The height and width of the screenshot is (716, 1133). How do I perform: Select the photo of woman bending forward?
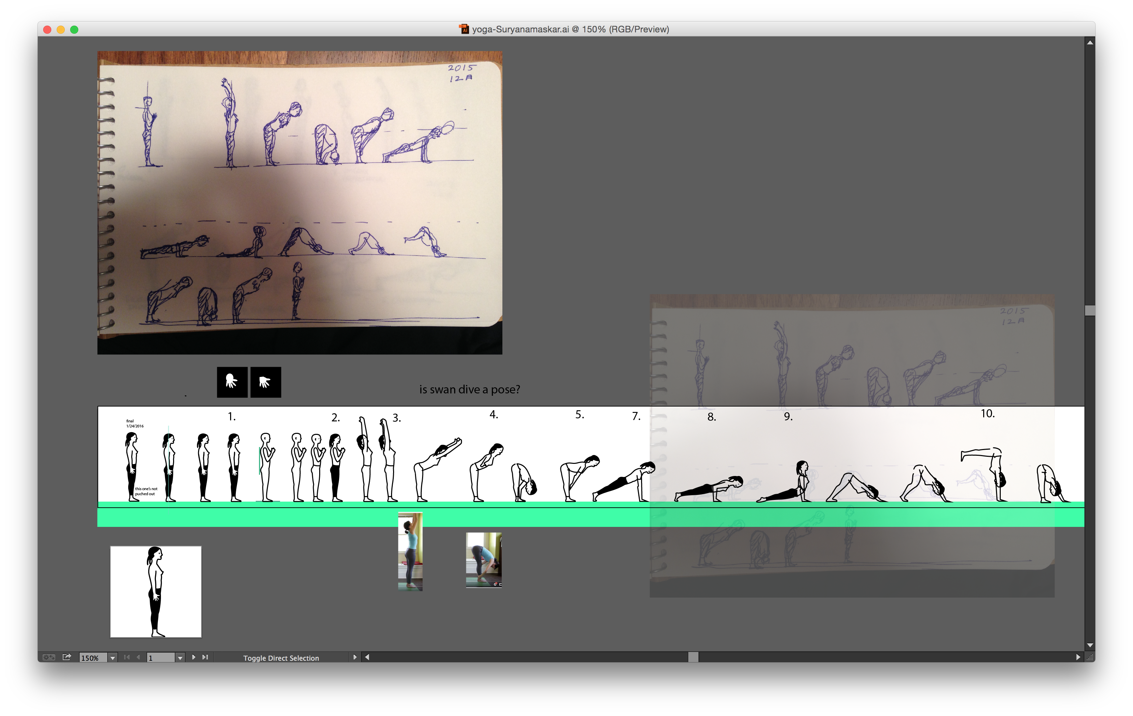click(x=484, y=560)
